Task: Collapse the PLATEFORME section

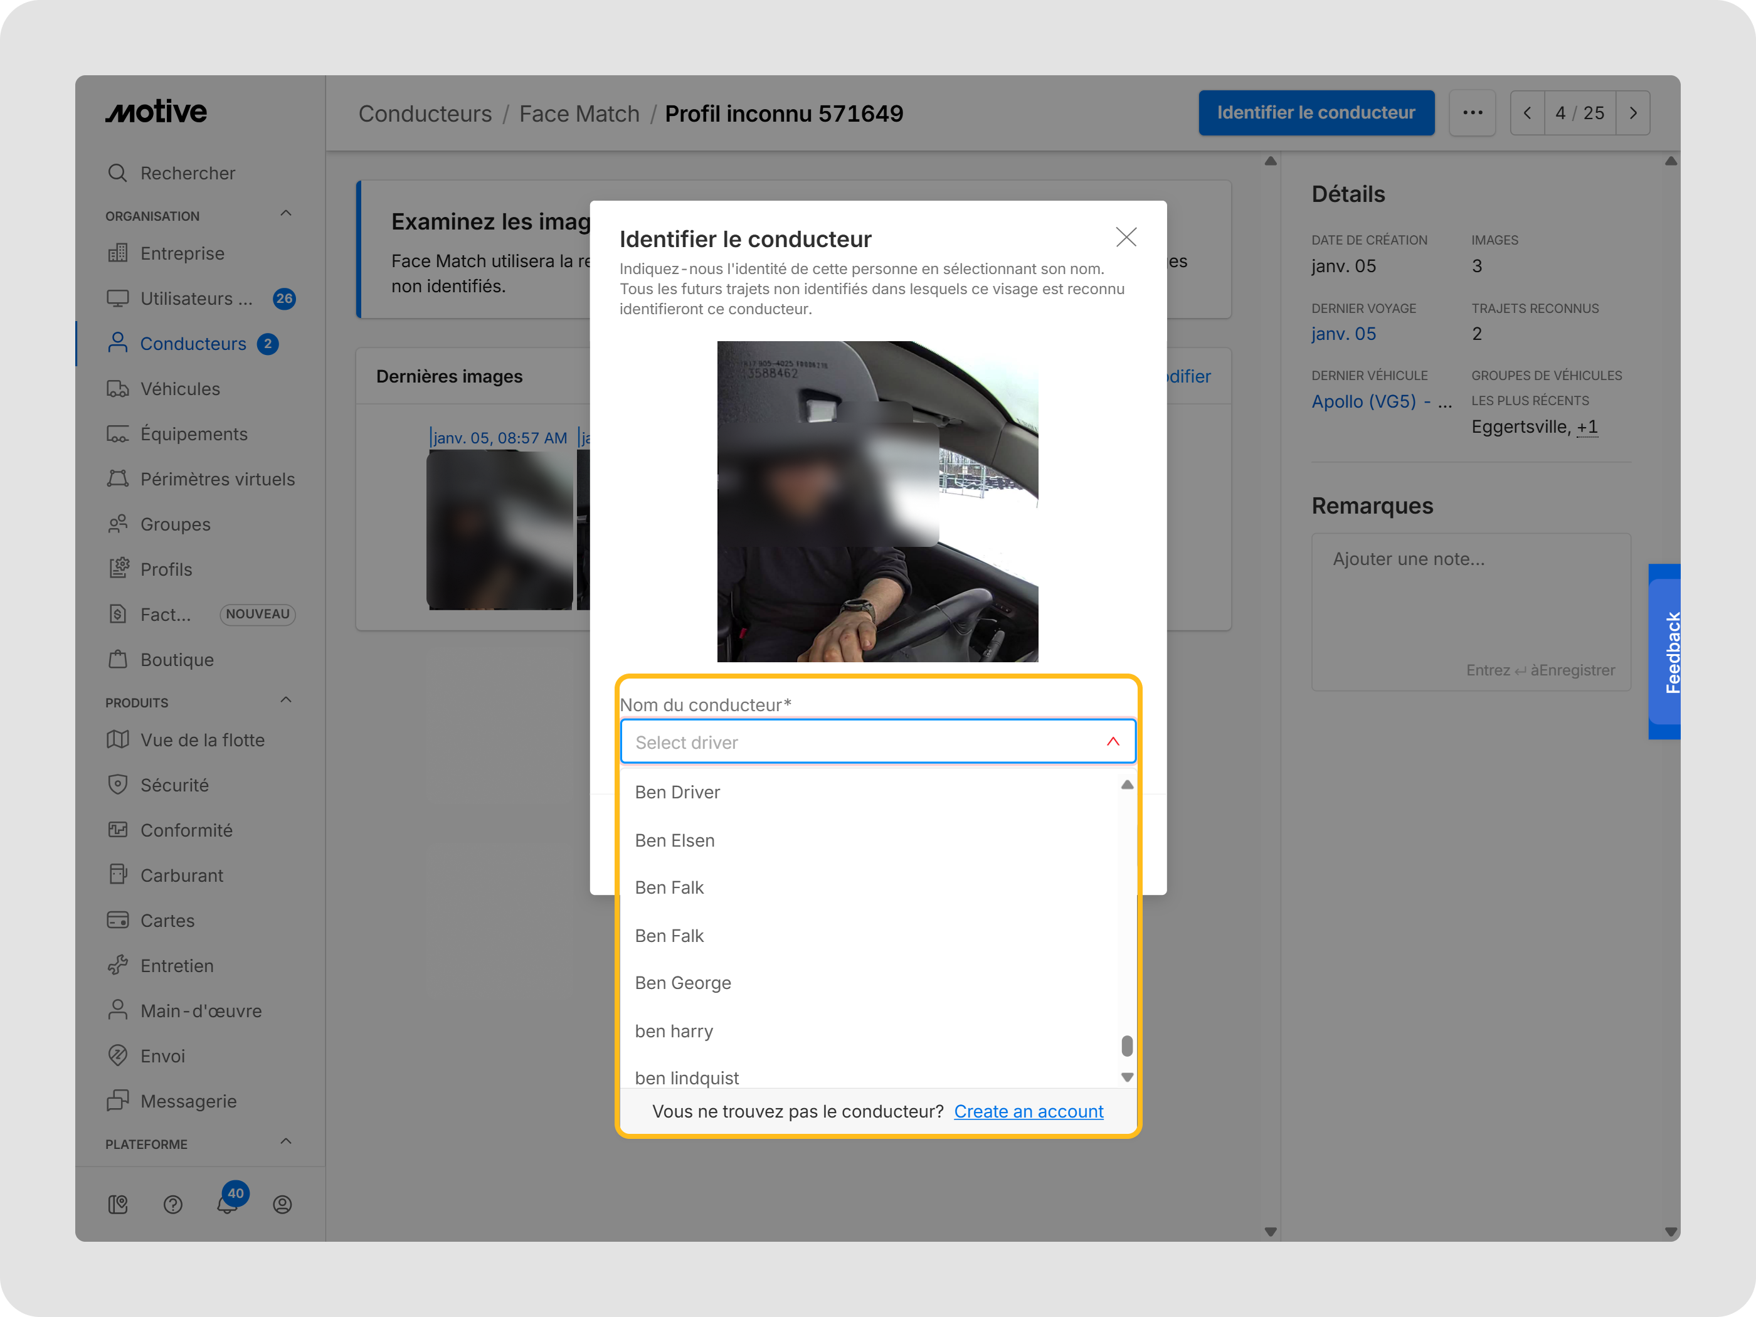Action: (286, 1141)
